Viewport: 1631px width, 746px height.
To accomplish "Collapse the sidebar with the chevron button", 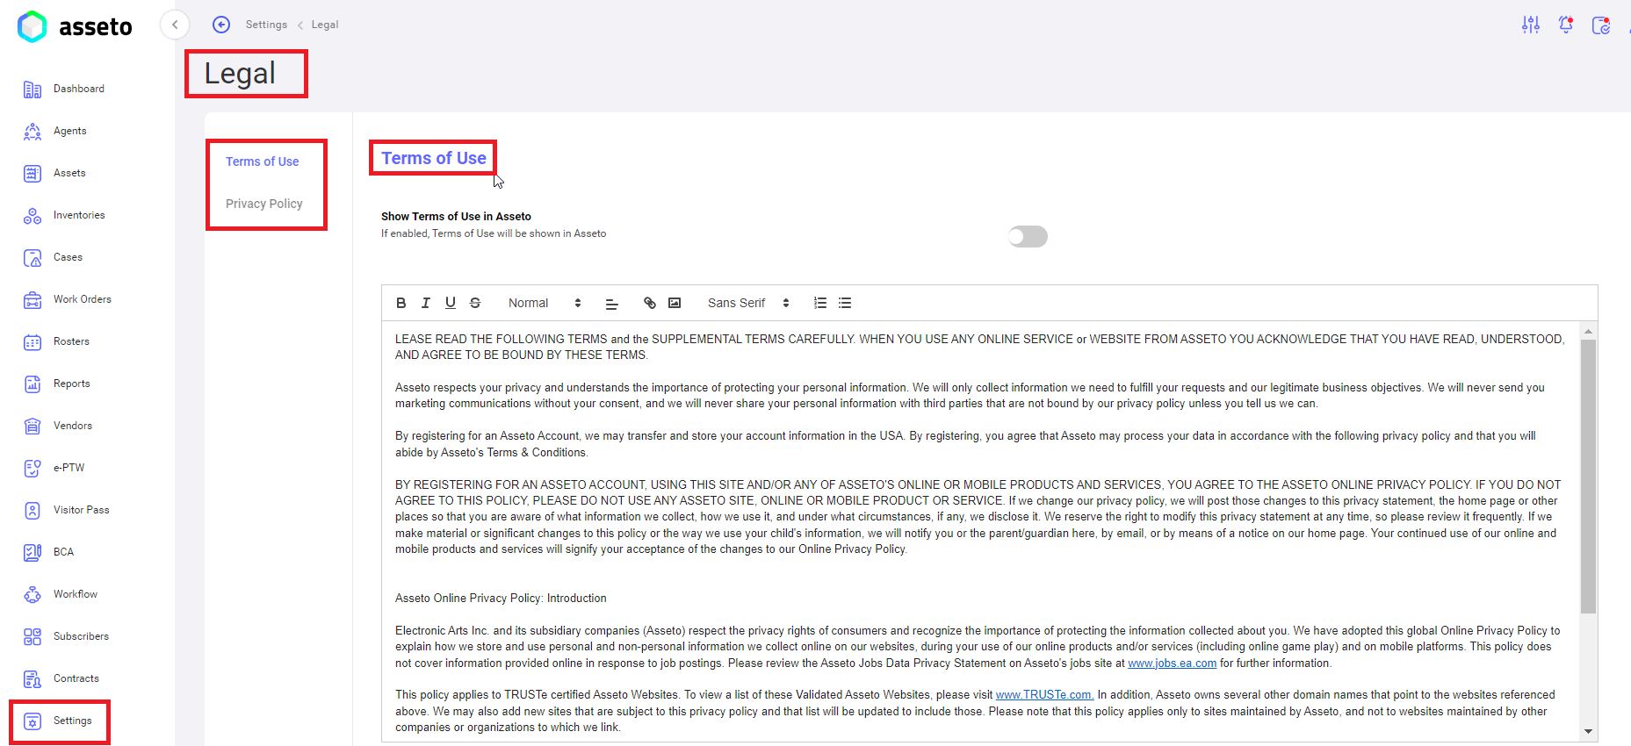I will pyautogui.click(x=175, y=25).
